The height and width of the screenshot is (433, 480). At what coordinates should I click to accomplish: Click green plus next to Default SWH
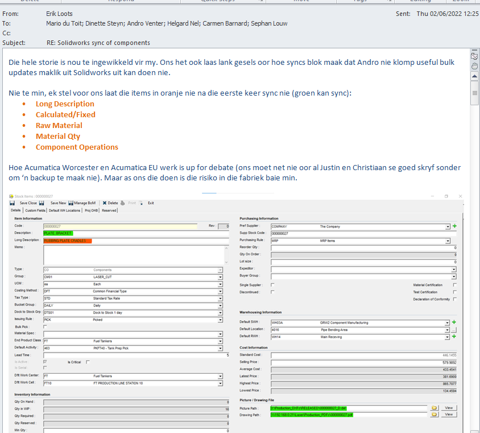pyautogui.click(x=454, y=323)
